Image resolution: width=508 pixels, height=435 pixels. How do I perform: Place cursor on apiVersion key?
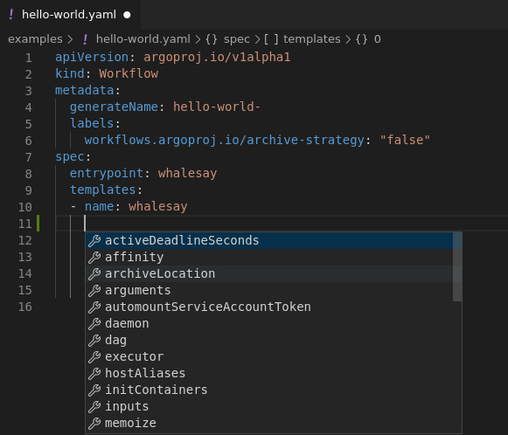point(92,58)
